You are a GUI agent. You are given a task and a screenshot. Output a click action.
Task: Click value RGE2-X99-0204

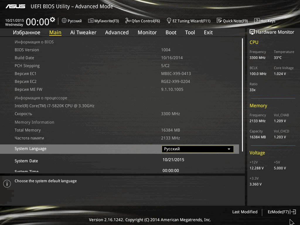[176, 81]
